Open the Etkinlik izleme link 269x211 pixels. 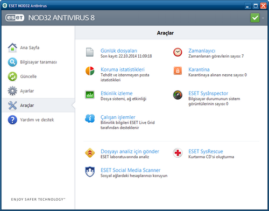(x=117, y=93)
